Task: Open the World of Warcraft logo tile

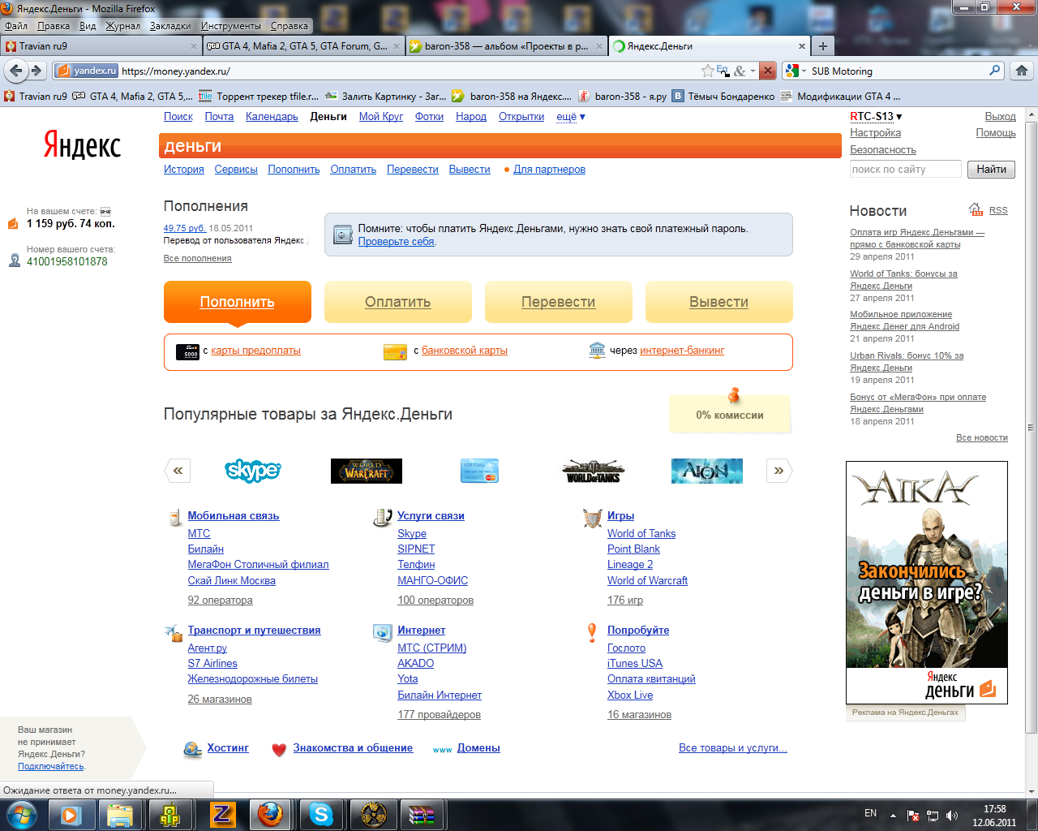Action: coord(367,471)
